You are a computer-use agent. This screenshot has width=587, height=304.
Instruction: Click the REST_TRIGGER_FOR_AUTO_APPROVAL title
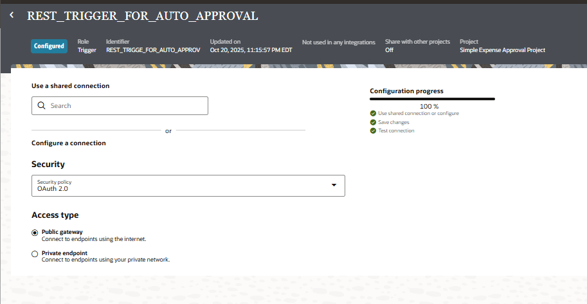pos(142,15)
